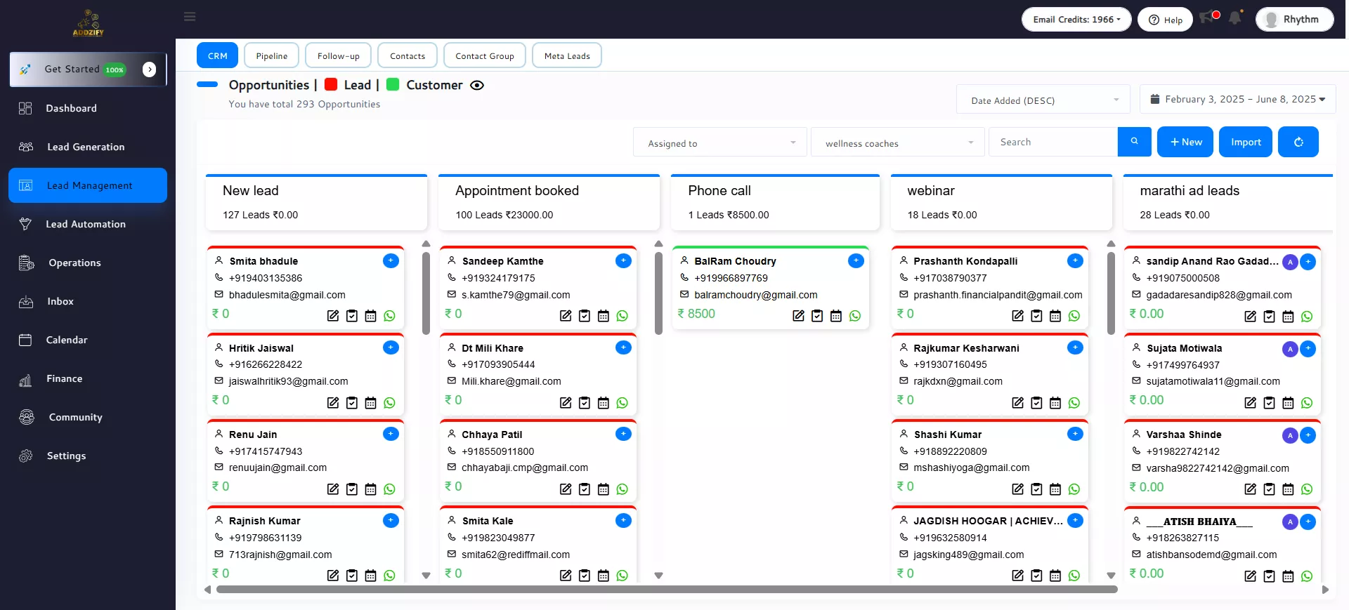Edit Sandeep Kamthe's lead card

tap(565, 316)
